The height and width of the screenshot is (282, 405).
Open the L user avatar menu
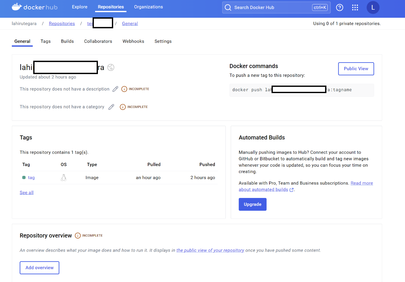pyautogui.click(x=373, y=7)
